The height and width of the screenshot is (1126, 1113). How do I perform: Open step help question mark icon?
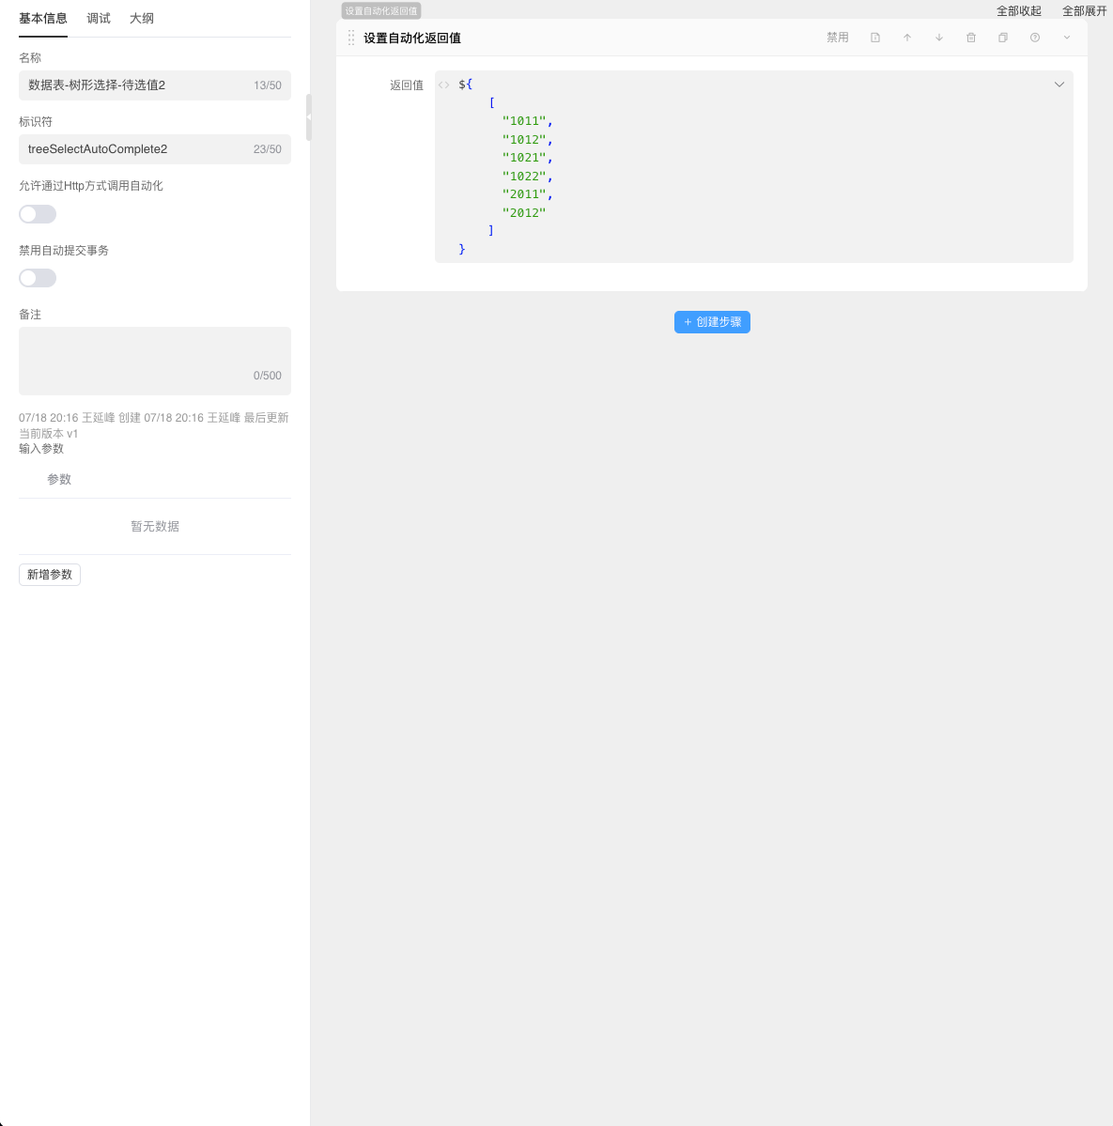tap(1035, 38)
